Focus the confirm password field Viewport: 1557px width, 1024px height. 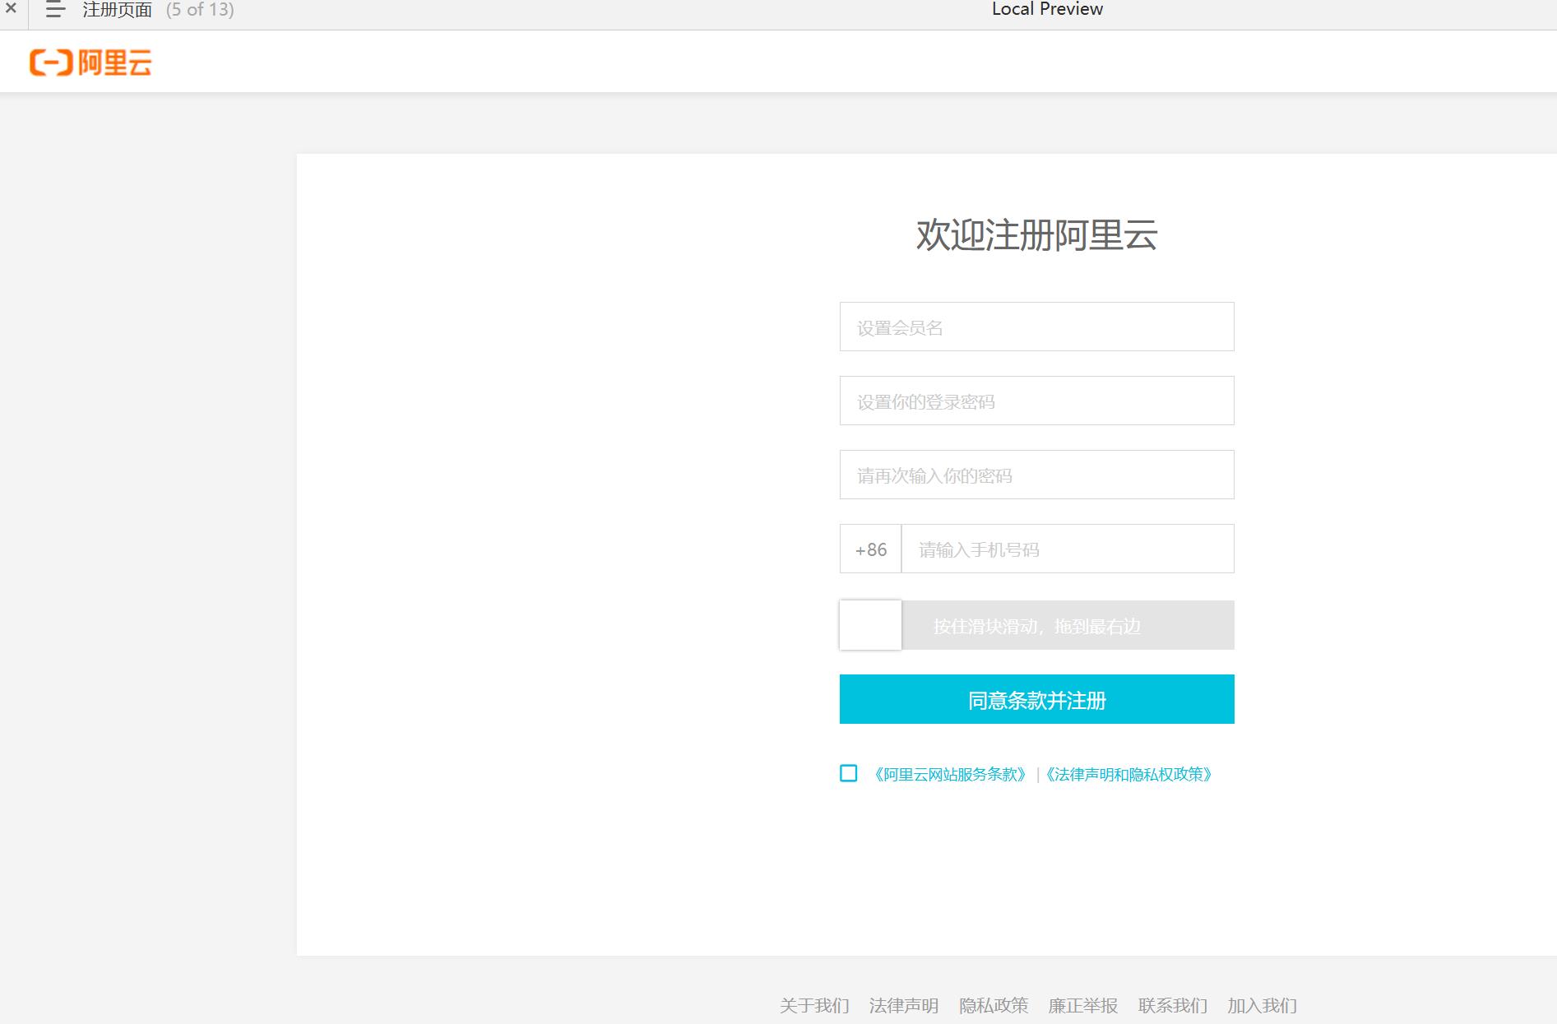tap(1036, 475)
